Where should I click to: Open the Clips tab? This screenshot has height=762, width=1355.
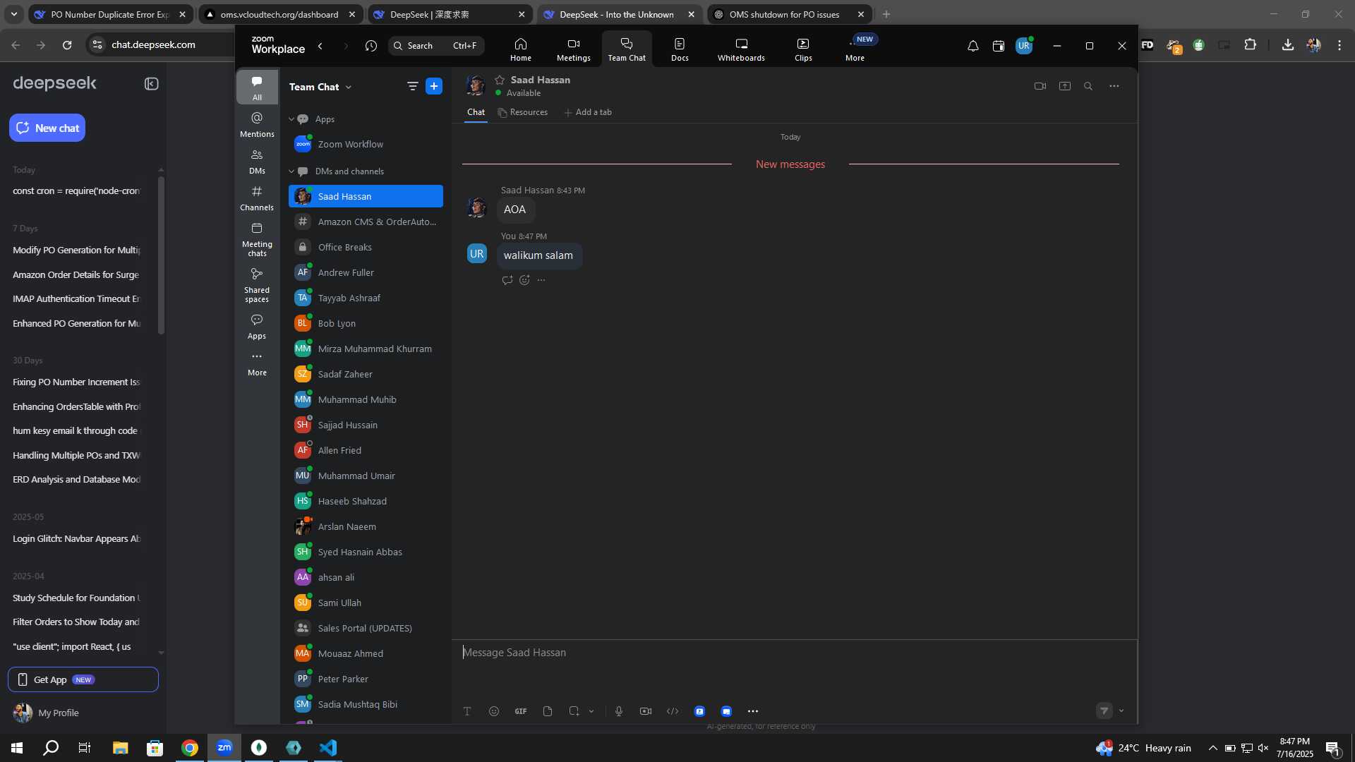[803, 49]
